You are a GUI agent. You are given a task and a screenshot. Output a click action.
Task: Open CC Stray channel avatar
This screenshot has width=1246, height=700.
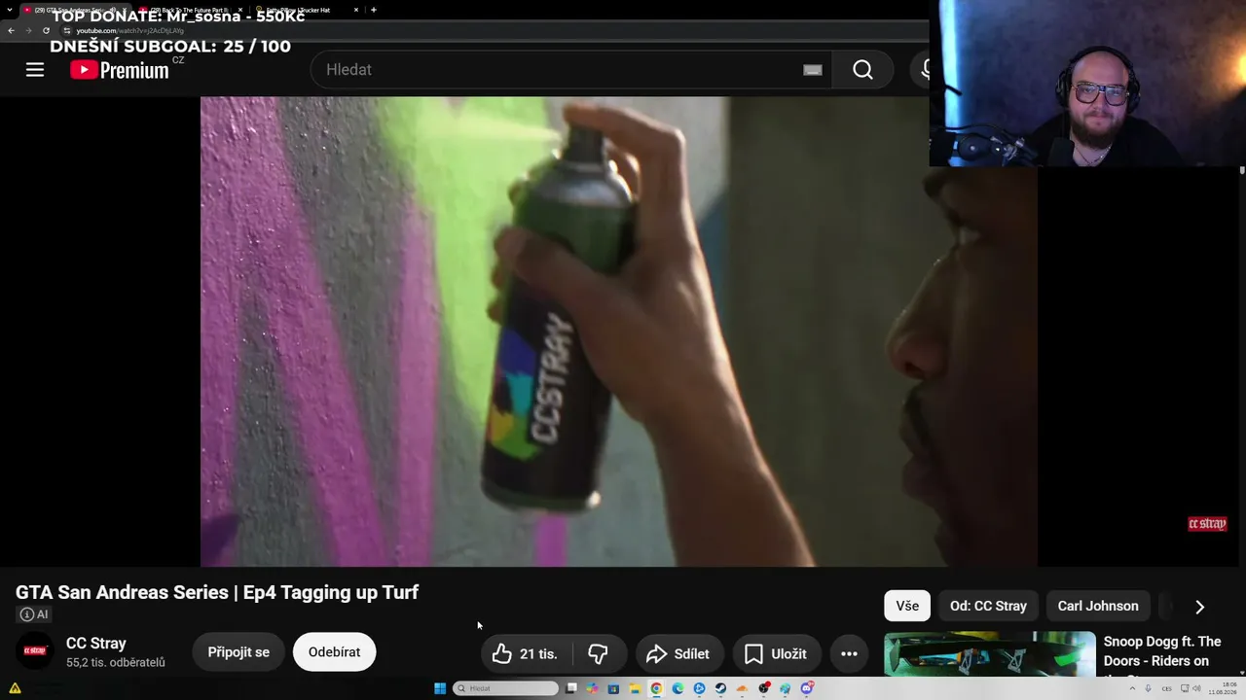[35, 651]
